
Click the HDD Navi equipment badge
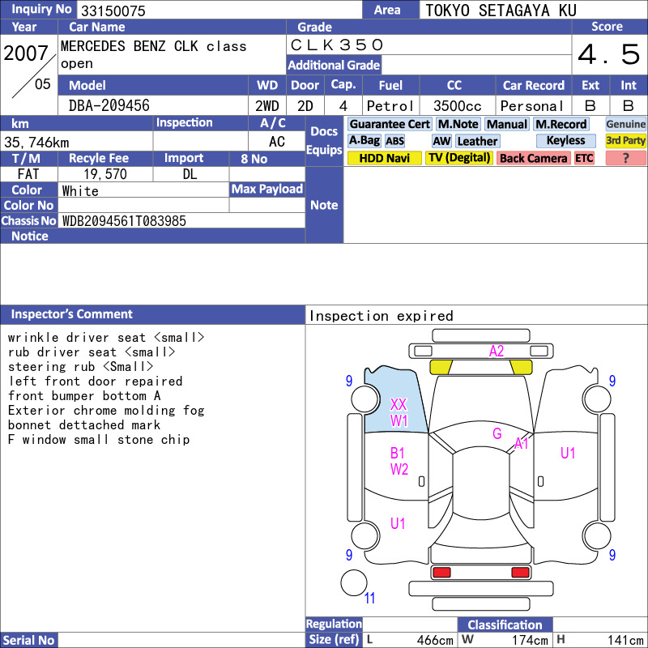pos(384,158)
